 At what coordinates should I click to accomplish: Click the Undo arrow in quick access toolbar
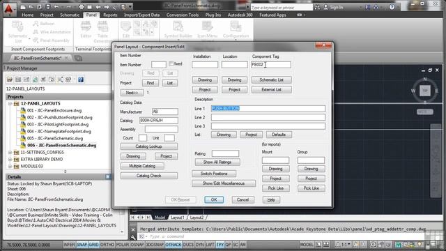[56, 7]
